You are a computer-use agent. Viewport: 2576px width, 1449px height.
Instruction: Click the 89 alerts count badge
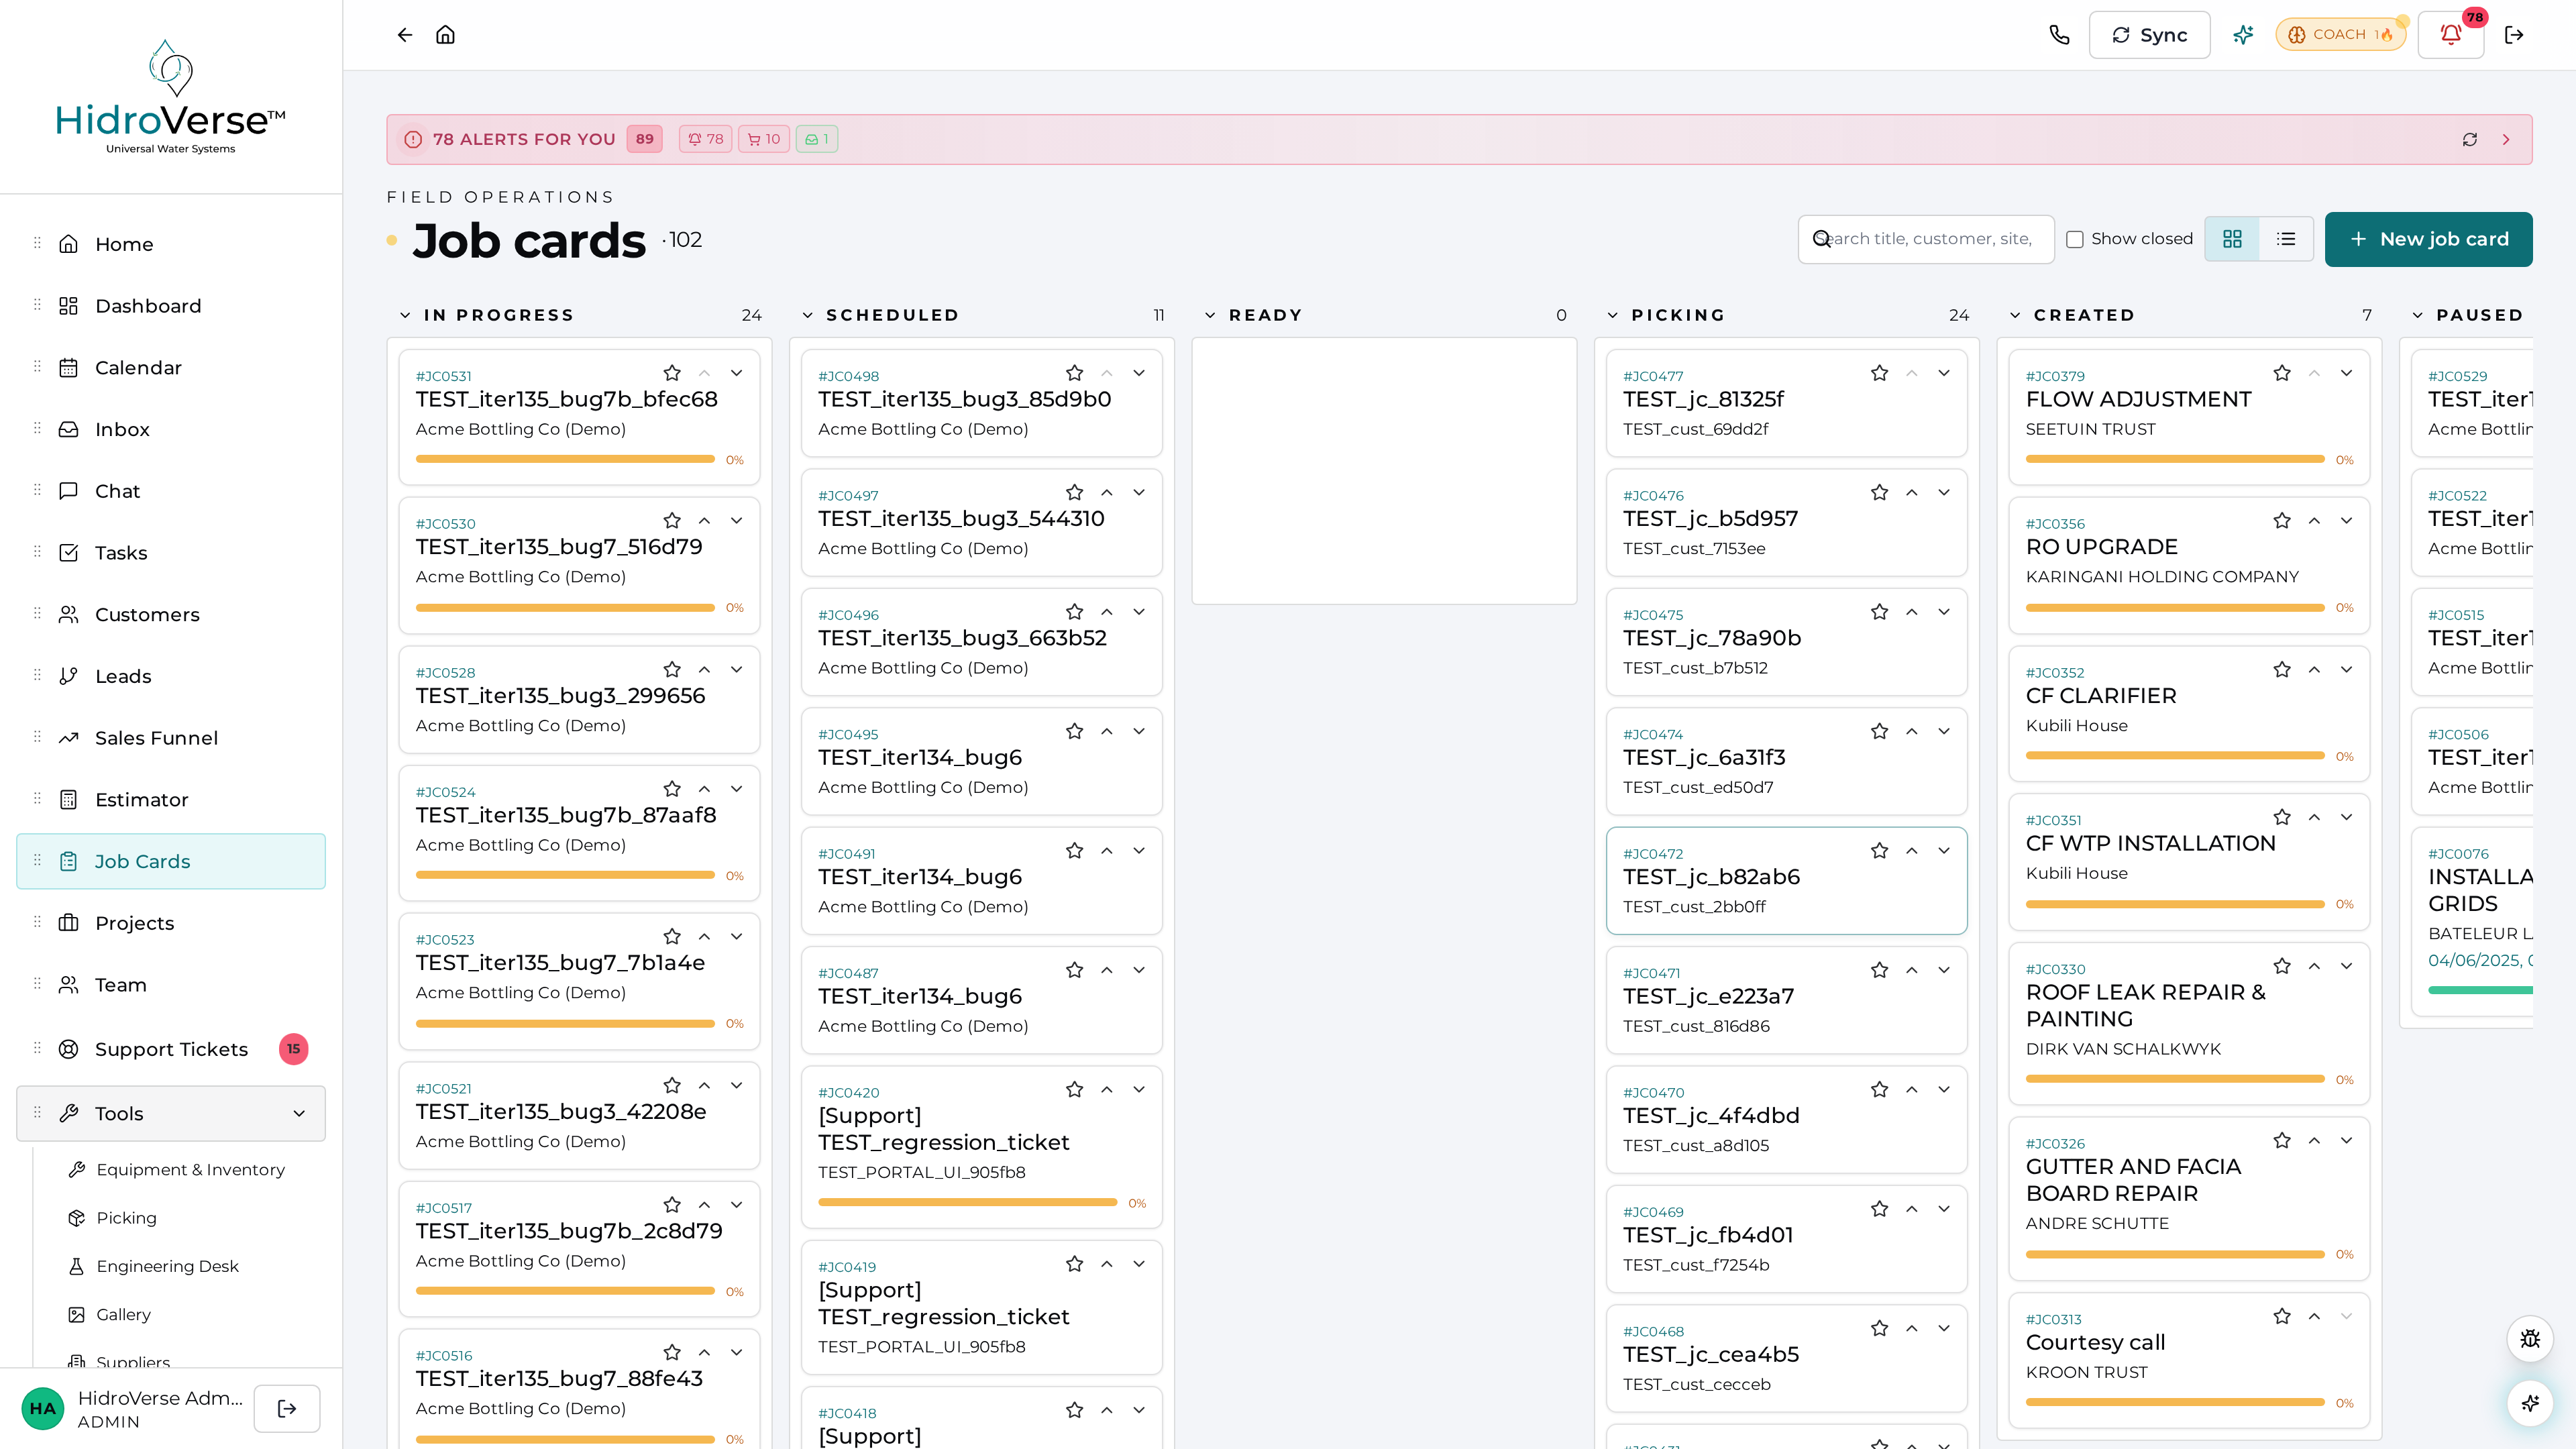[x=644, y=139]
